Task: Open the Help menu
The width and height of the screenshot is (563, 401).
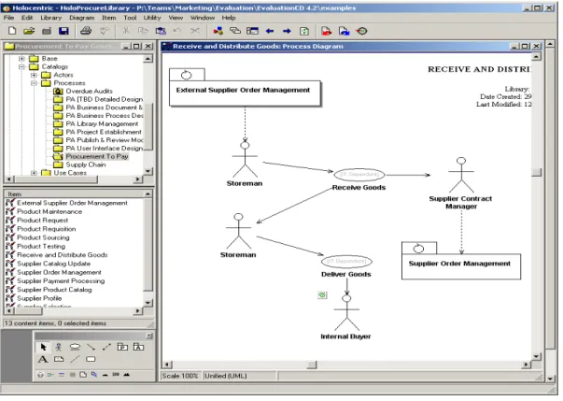Action: tap(229, 18)
